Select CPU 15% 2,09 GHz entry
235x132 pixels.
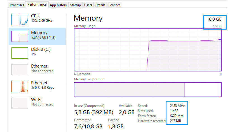[x=41, y=18]
